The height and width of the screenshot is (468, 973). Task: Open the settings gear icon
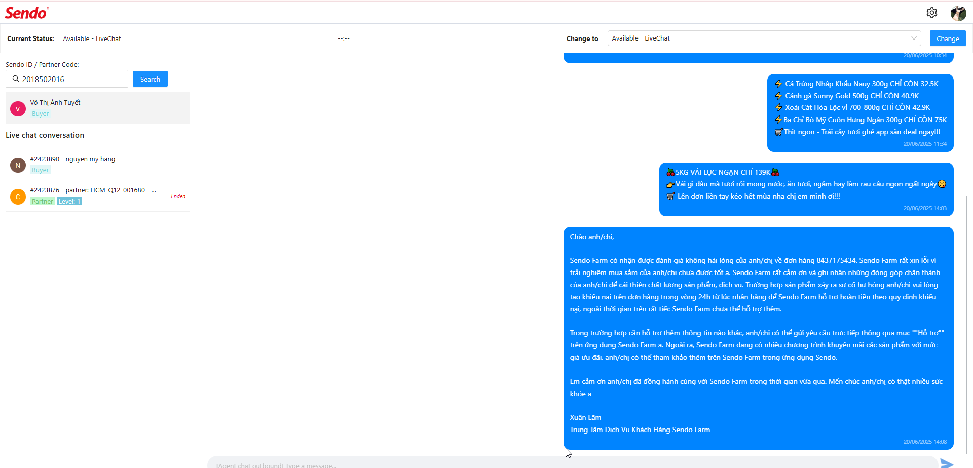point(932,13)
